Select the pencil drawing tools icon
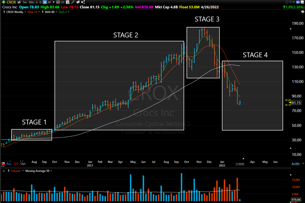 (x=73, y=2)
